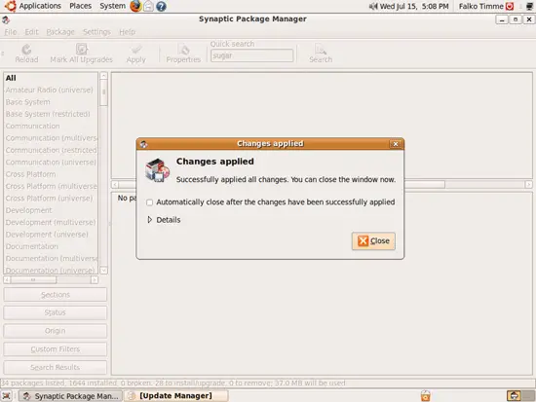
Task: Click in the Quick search input field
Action: (x=252, y=55)
